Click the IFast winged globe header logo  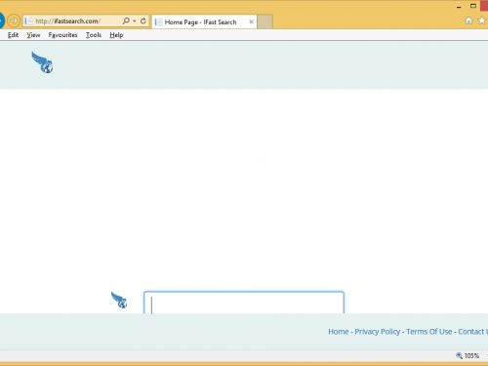tap(42, 62)
